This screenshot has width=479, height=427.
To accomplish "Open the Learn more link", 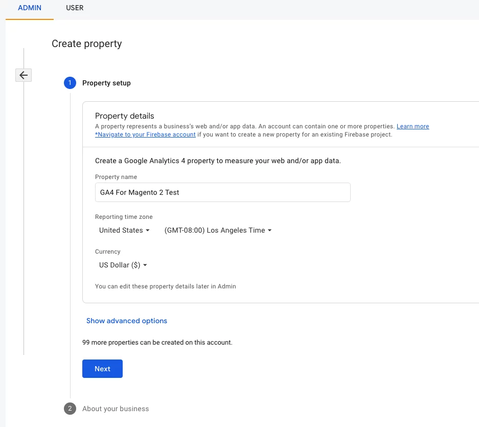I will tap(413, 126).
